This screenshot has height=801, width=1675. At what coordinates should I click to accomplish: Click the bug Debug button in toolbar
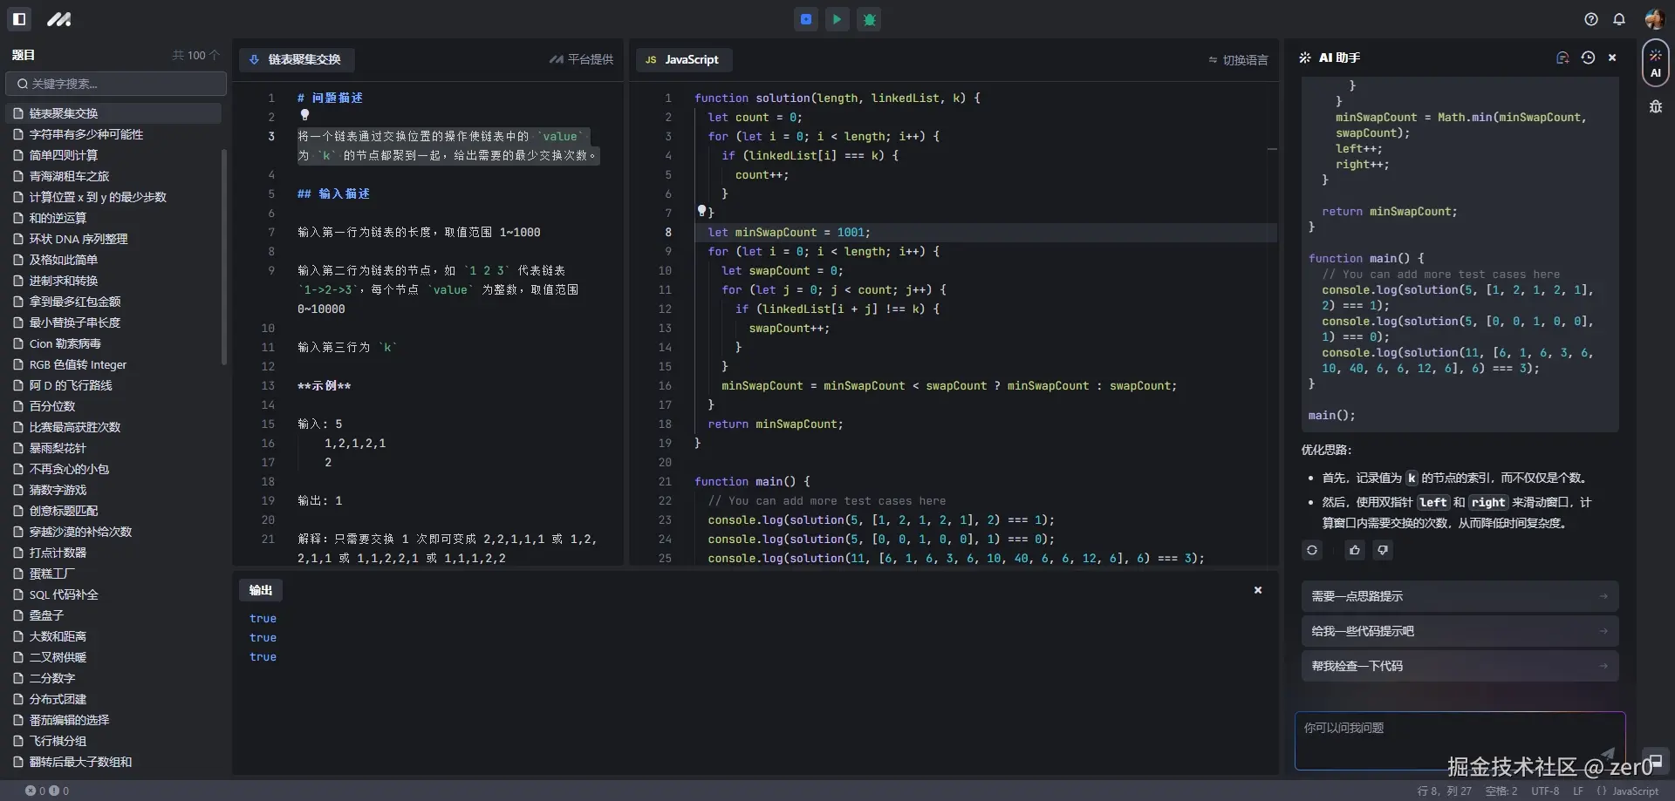869,19
